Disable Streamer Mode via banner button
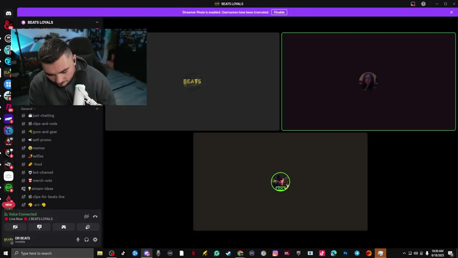 [279, 12]
